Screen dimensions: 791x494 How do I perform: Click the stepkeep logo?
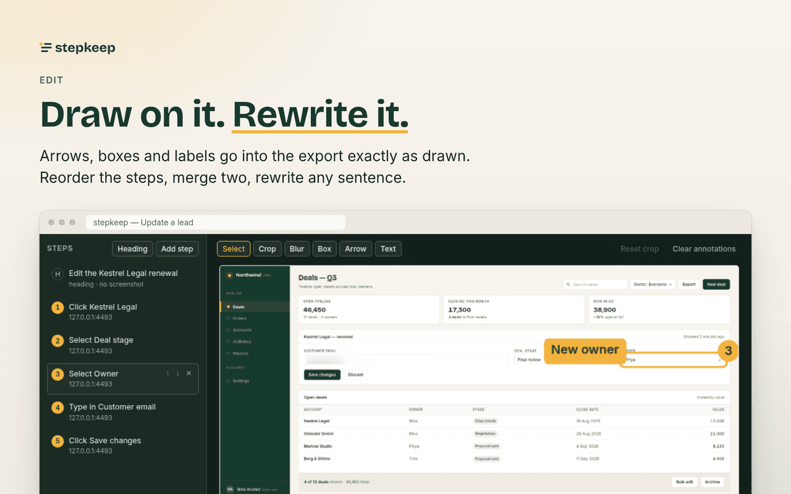[77, 48]
